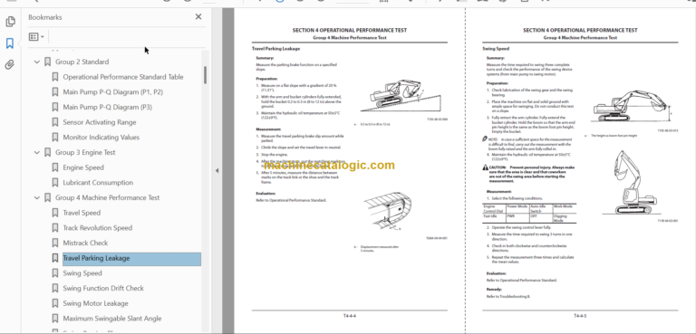Click the bookmark icon beside Sensor Activating Range
696x334 pixels.
click(x=55, y=122)
